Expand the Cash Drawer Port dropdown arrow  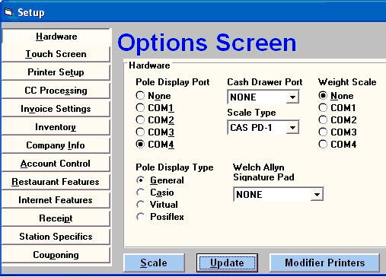point(292,97)
